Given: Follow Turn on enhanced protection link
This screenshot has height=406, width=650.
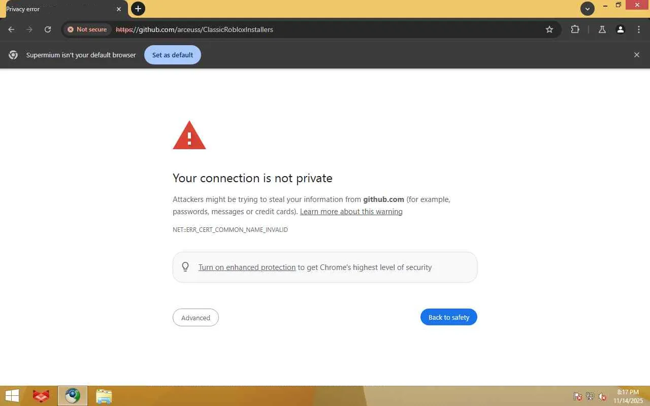Looking at the screenshot, I should point(247,267).
